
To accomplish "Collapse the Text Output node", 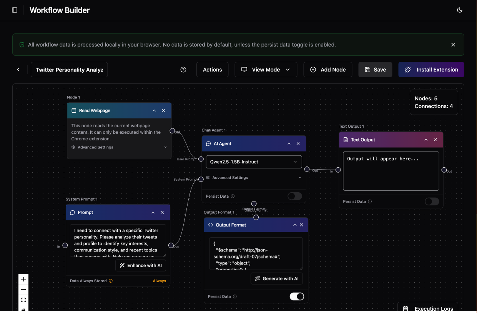I will click(426, 140).
